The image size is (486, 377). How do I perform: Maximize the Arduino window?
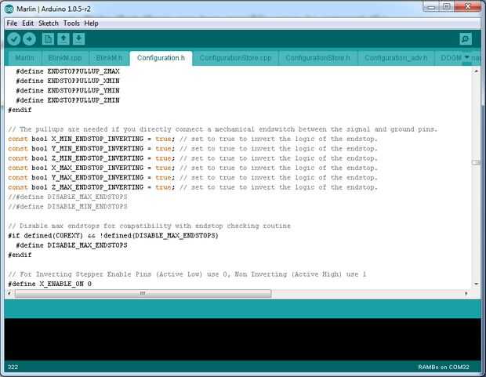coord(447,7)
